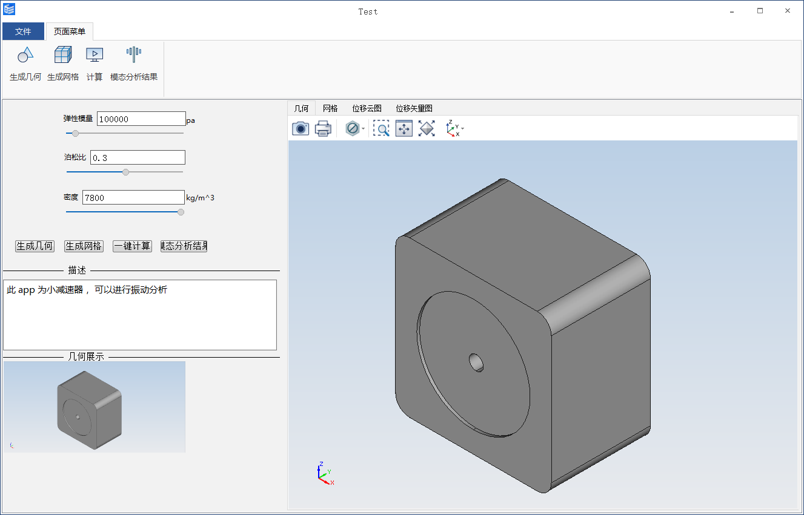Open 模态分析结果 from the ribbon
Screen dimensions: 804x515
point(134,63)
